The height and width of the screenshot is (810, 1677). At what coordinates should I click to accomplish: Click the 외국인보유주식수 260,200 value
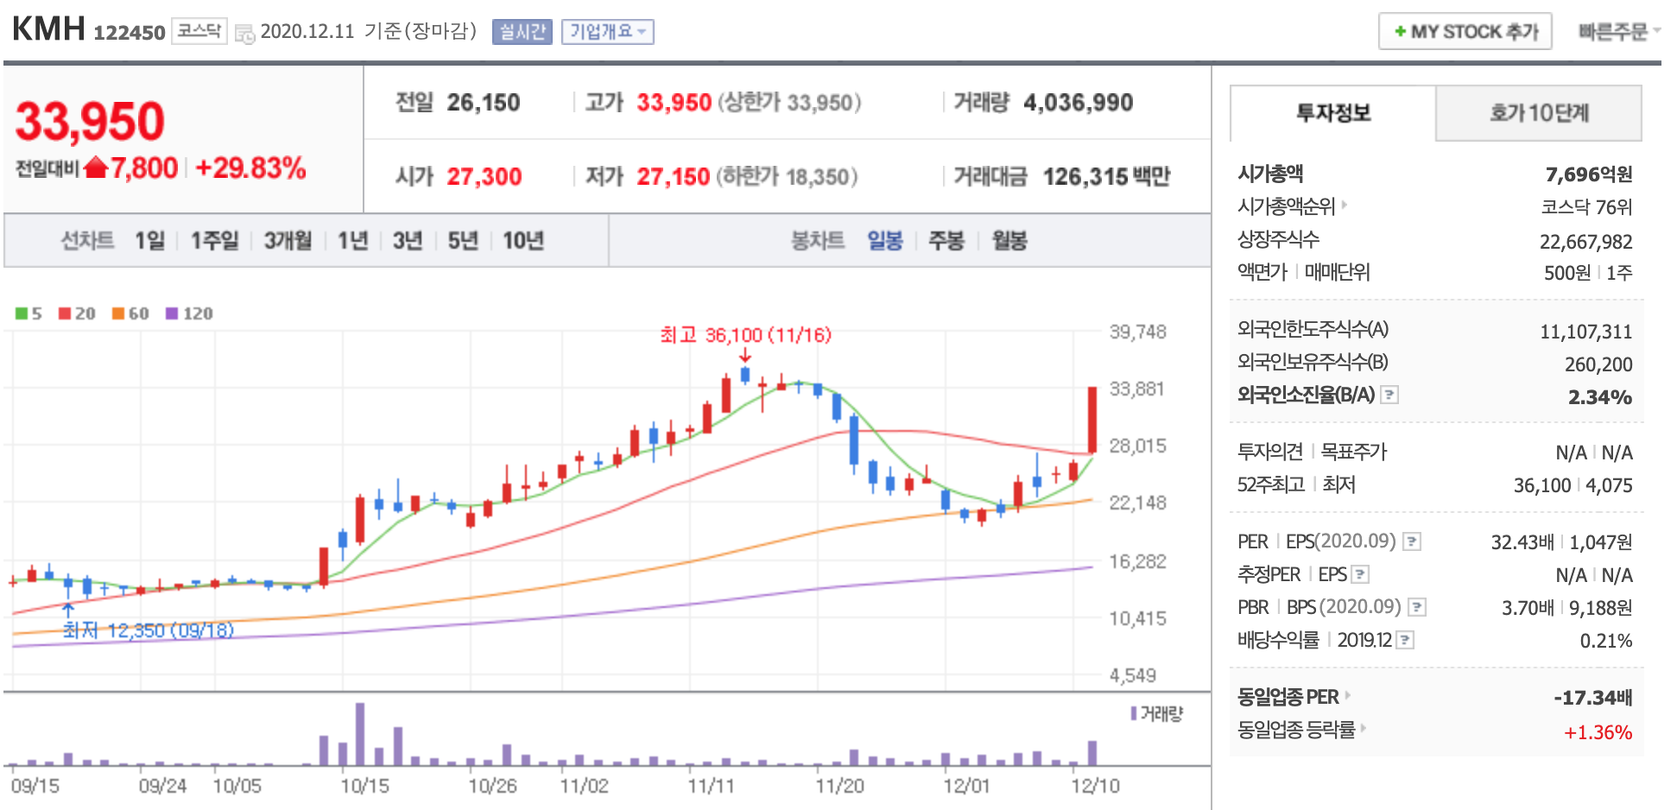[x=1598, y=364]
